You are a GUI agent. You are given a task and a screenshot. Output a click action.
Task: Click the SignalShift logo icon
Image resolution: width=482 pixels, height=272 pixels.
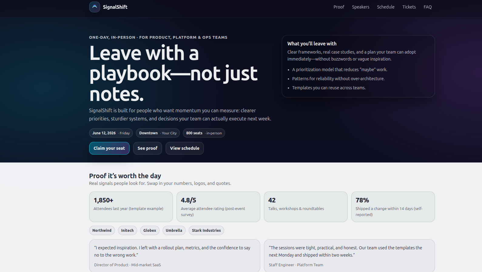(94, 7)
